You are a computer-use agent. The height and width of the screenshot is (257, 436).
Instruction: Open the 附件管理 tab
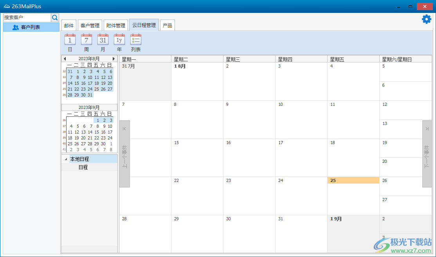click(x=115, y=25)
